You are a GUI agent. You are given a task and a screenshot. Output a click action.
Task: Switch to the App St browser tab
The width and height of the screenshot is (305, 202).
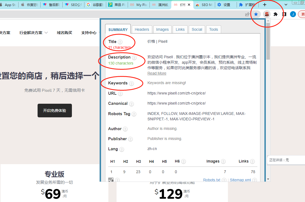tap(9, 5)
